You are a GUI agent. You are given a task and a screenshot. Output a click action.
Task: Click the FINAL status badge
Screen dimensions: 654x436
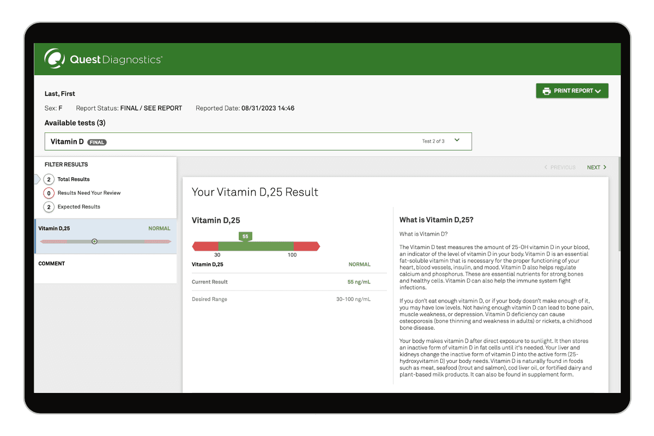click(x=97, y=142)
